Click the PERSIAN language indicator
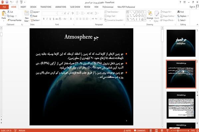199x132 pixels. pos(22,130)
